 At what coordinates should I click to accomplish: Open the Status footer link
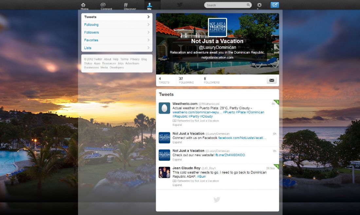(x=88, y=63)
